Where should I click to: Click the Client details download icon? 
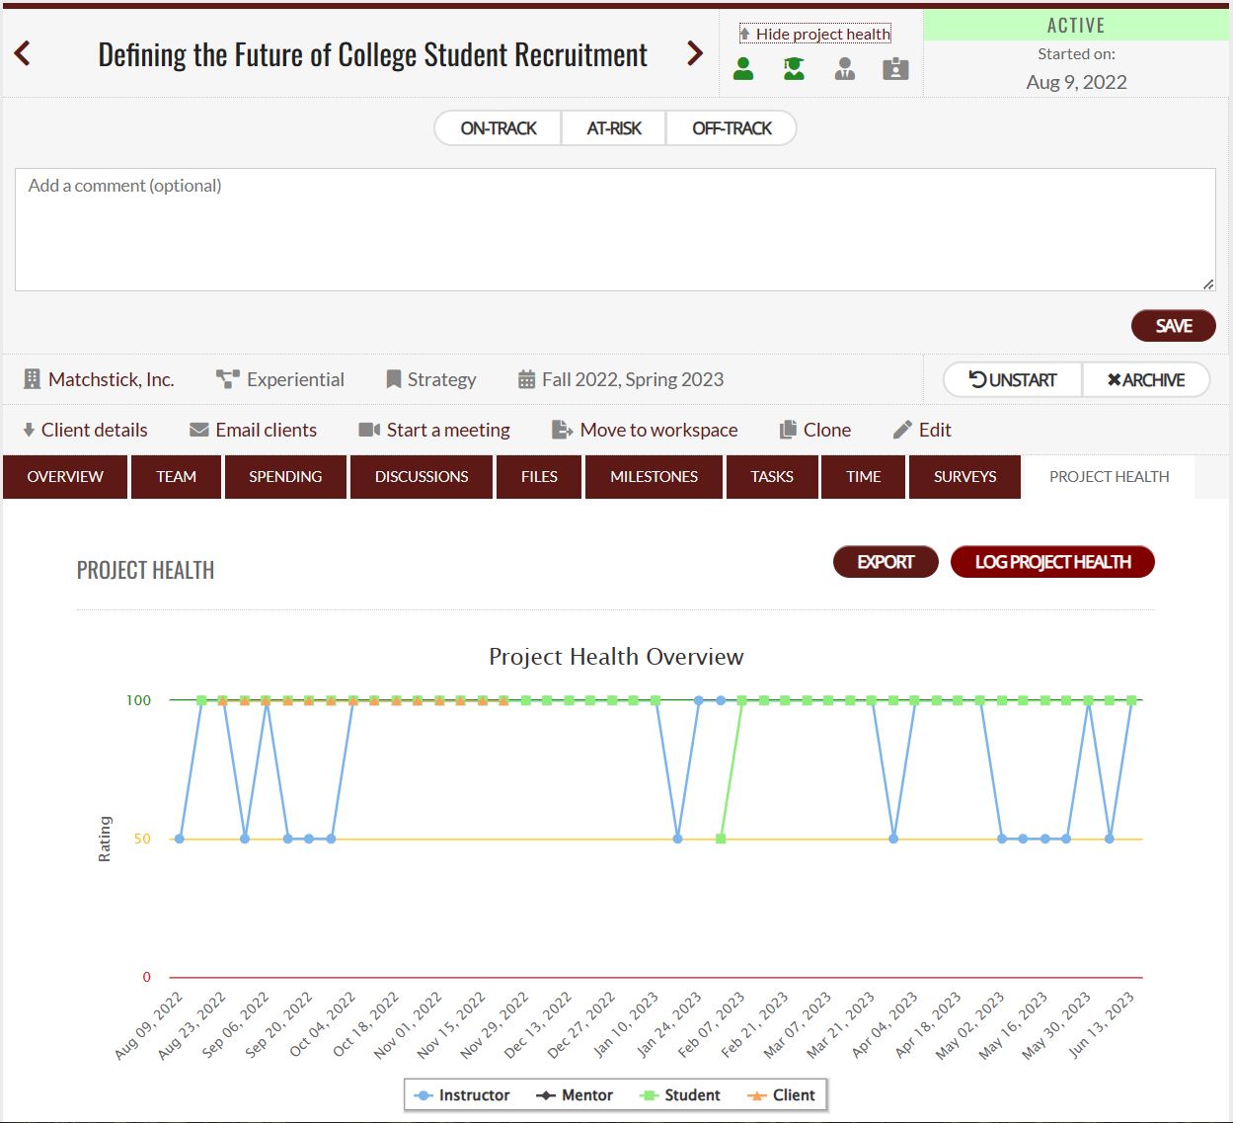[27, 429]
